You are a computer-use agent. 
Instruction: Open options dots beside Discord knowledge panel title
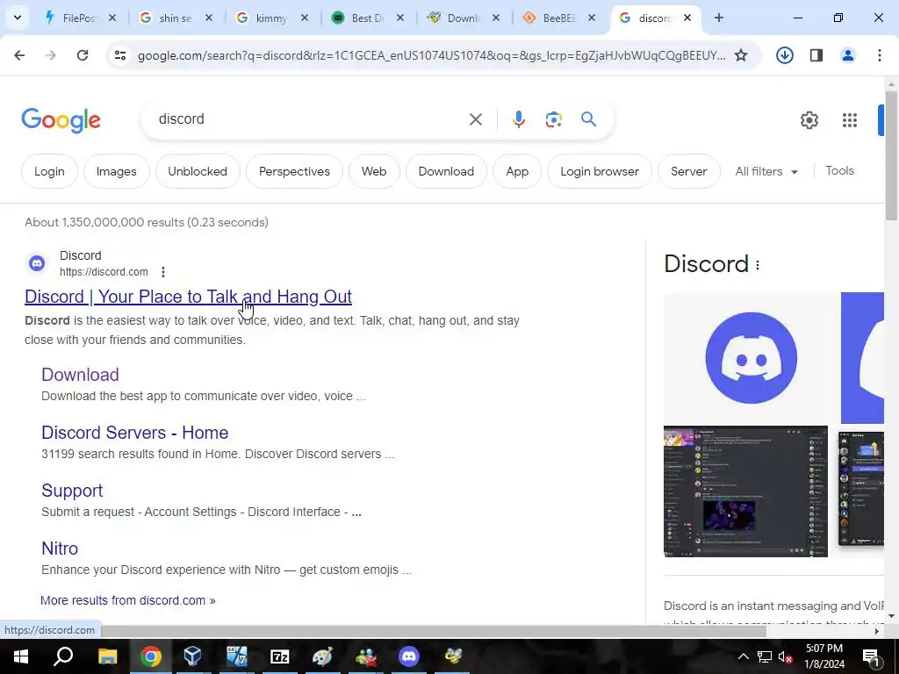[x=758, y=265]
